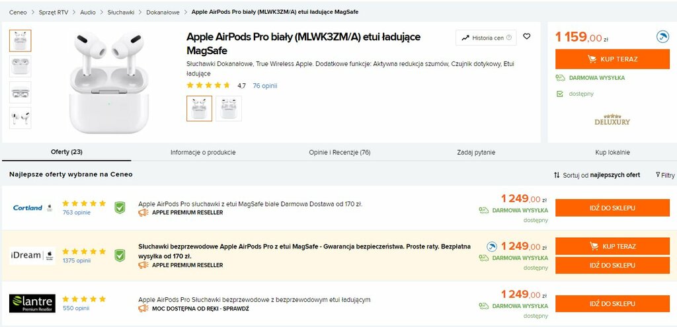This screenshot has width=677, height=327.
Task: Click the availability checkmark icon next to dostępny
Action: 560,94
